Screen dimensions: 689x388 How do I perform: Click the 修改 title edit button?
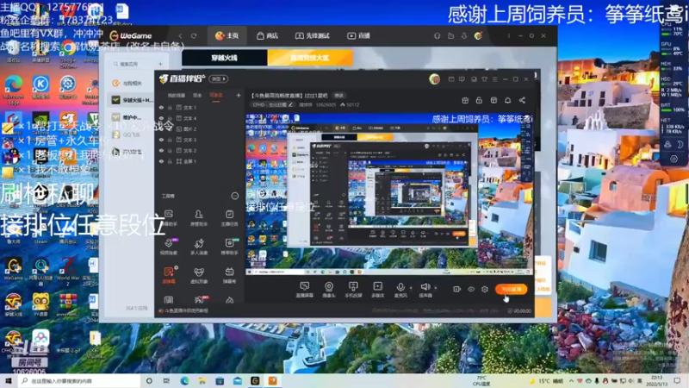pos(338,95)
